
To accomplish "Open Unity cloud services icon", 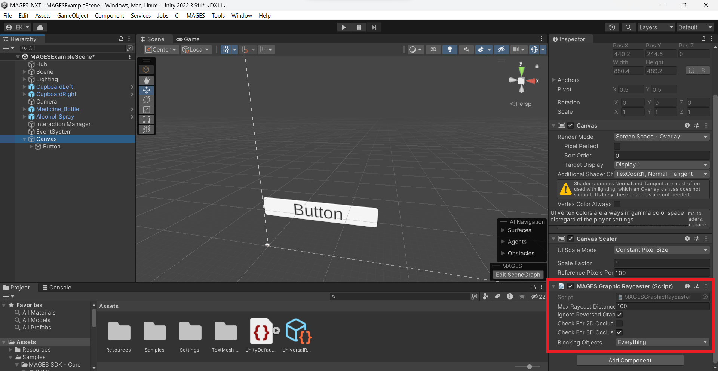I will coord(40,27).
